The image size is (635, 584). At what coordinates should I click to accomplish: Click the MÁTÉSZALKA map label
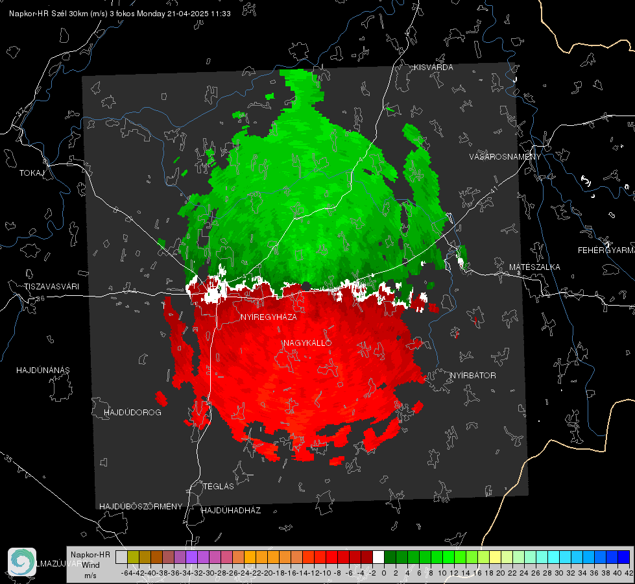coord(534,267)
